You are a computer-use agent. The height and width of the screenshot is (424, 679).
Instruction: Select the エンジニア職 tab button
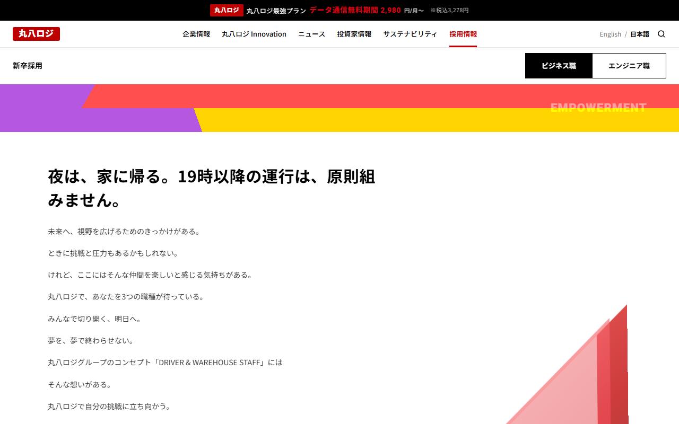tap(629, 66)
